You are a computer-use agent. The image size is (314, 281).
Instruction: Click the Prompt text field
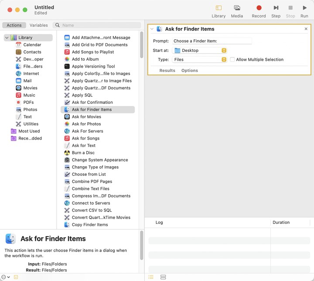[212, 41]
